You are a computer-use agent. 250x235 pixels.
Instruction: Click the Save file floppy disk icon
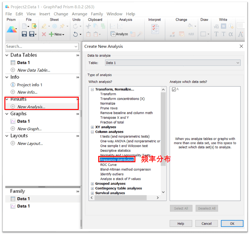pyautogui.click(x=24, y=34)
